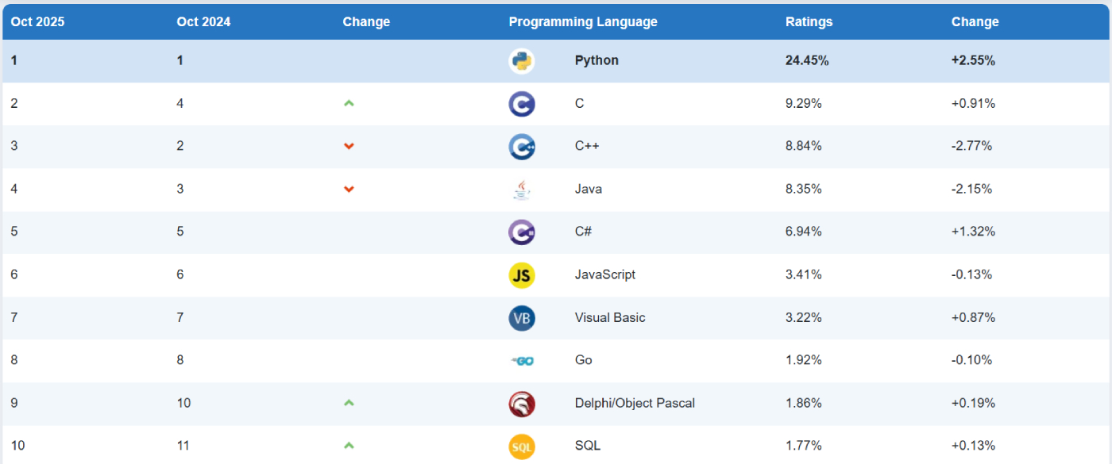The width and height of the screenshot is (1112, 464).
Task: Click the Go gopher logo icon
Action: (x=522, y=361)
